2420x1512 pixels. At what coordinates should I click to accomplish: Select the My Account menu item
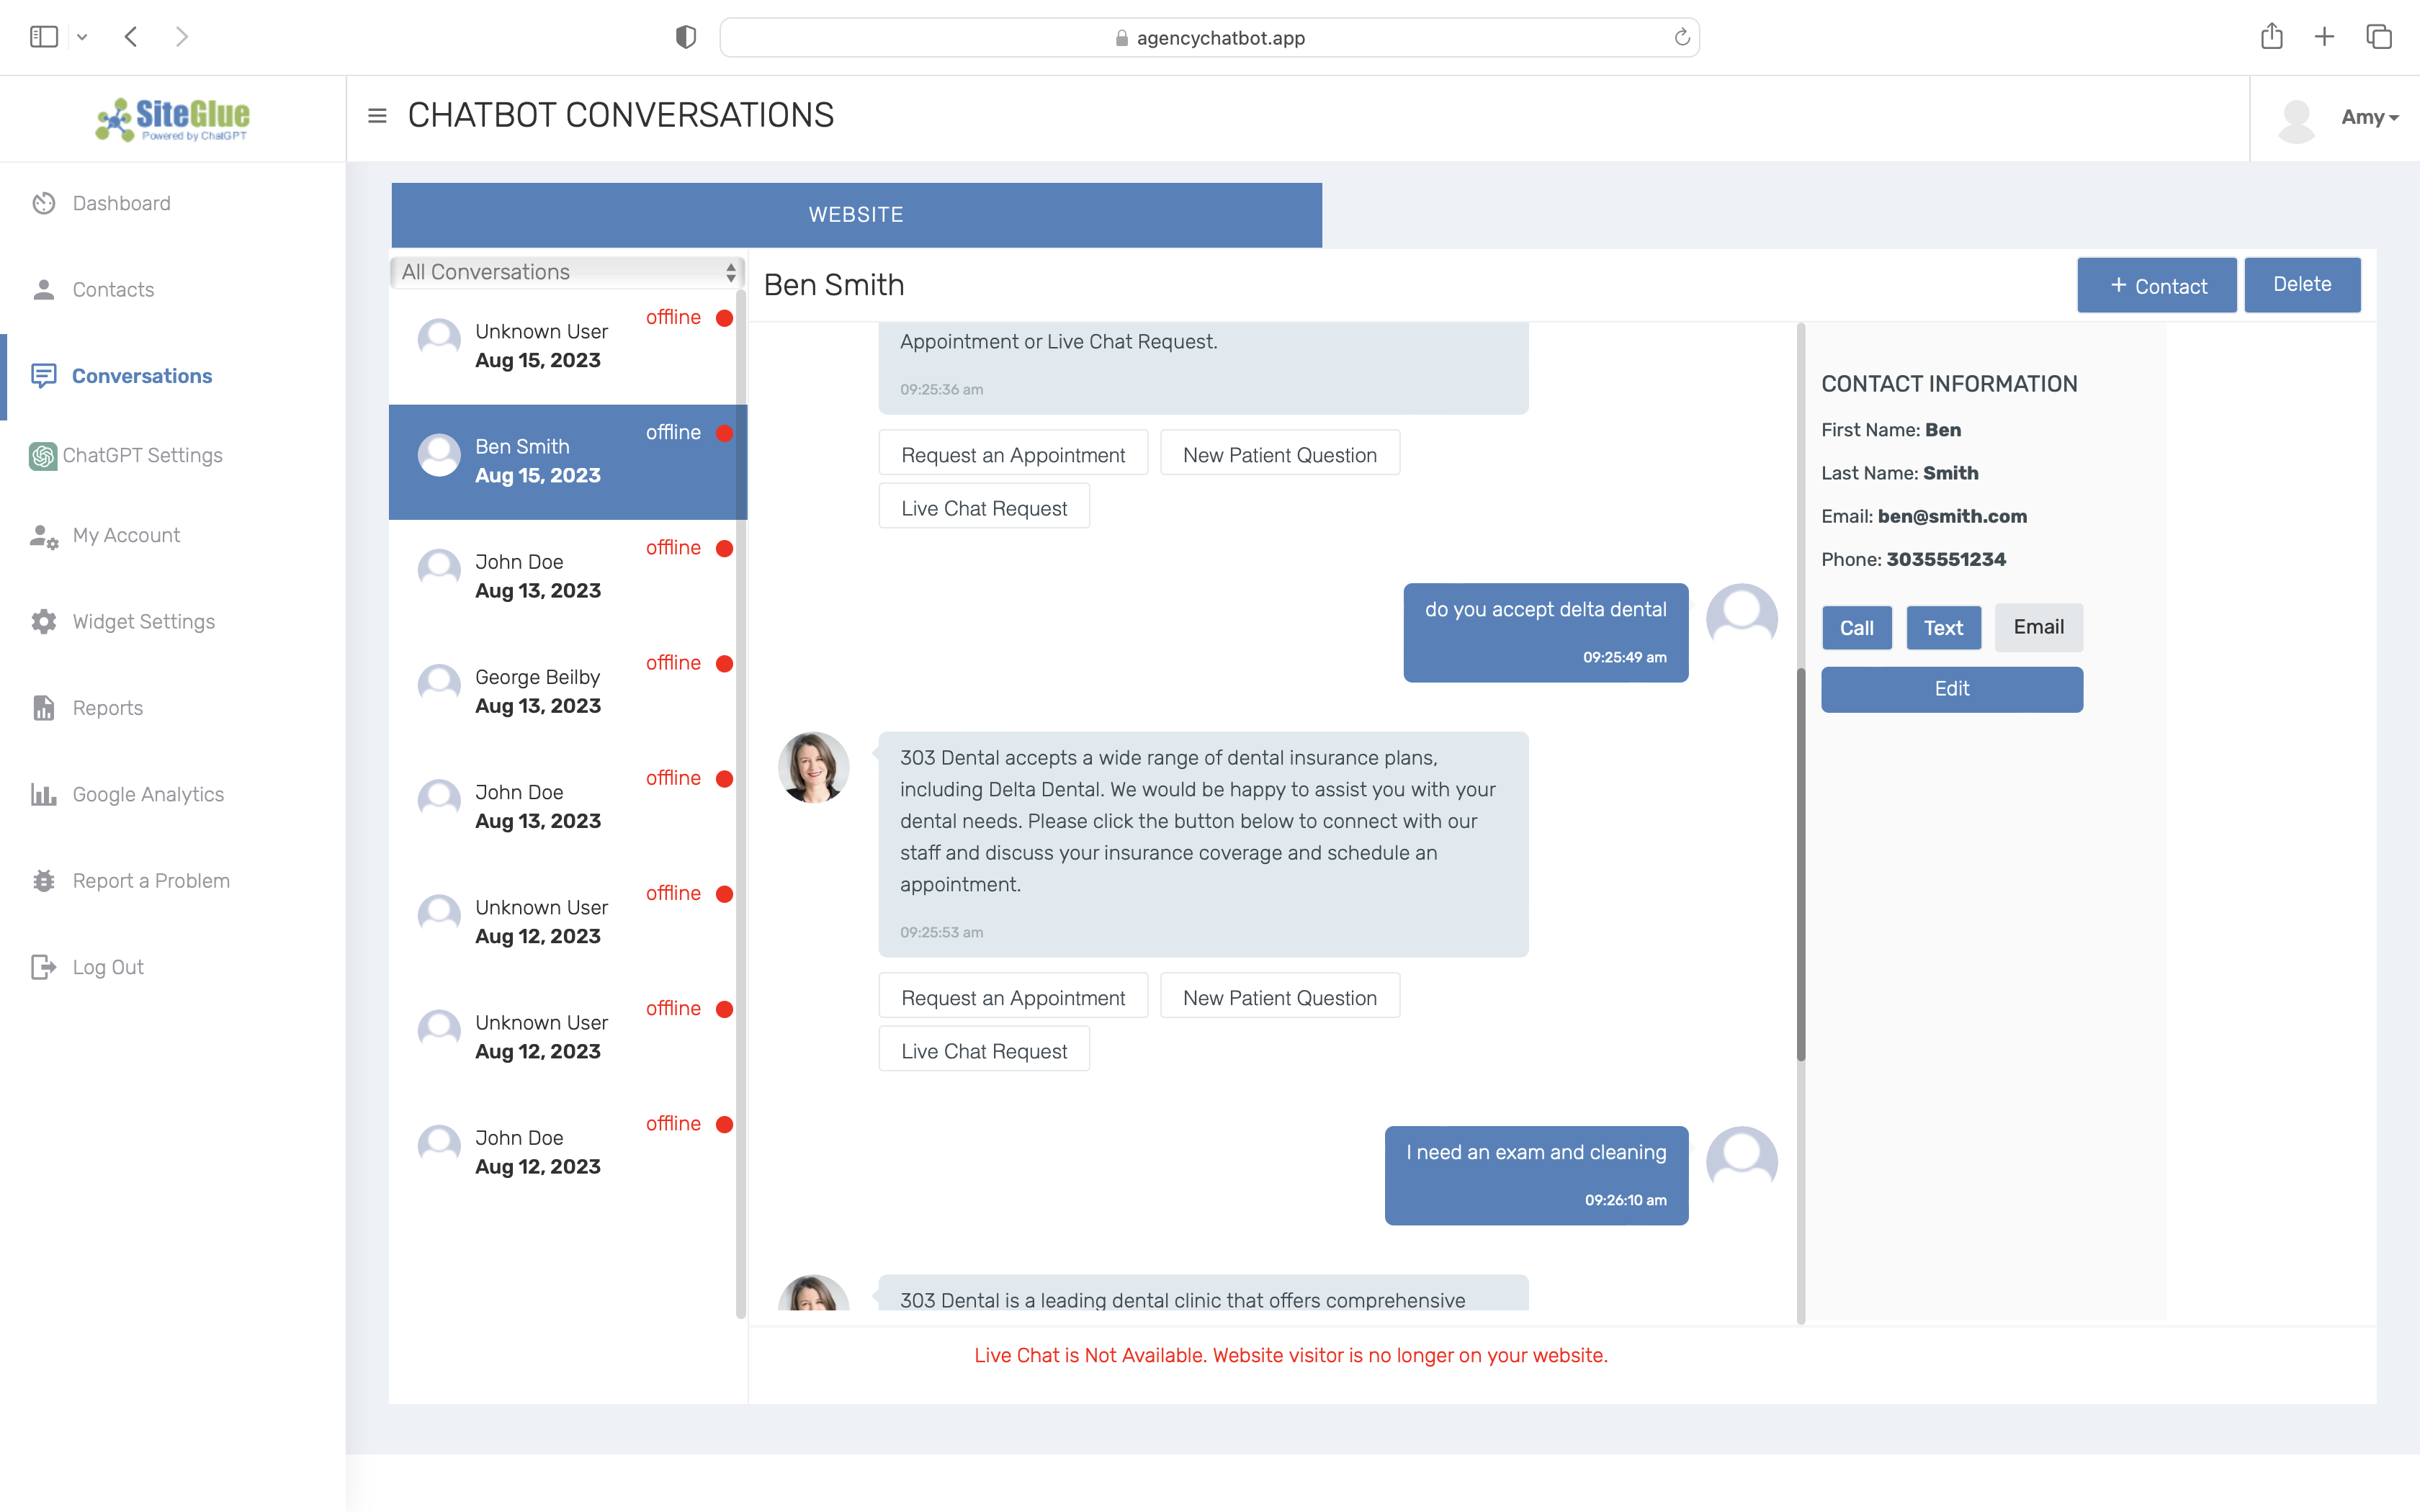tap(126, 535)
